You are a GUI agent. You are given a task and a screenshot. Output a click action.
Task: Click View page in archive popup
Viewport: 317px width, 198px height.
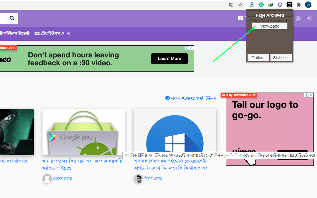click(270, 26)
